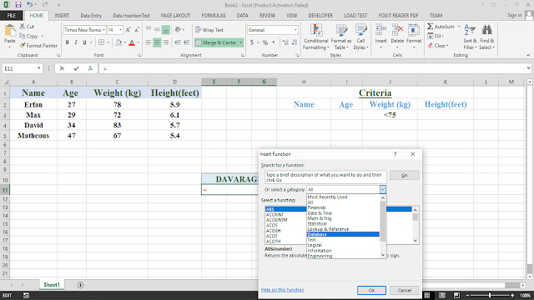Image resolution: width=534 pixels, height=300 pixels.
Task: Open Conditional Formatting menu
Action: [316, 37]
